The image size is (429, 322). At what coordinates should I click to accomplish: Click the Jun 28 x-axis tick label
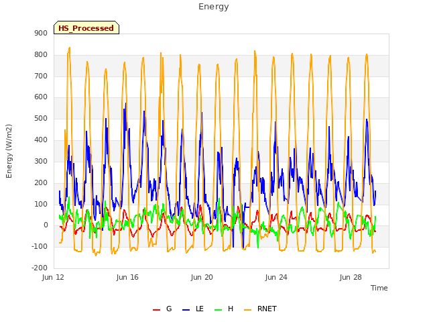click(x=351, y=277)
